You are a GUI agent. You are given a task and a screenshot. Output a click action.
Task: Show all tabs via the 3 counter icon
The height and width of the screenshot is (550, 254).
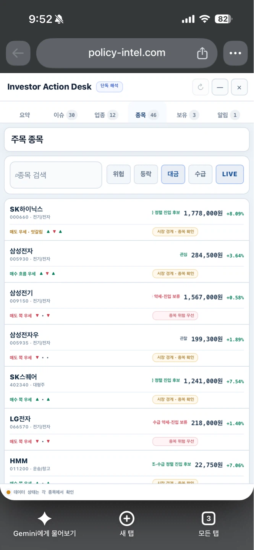click(x=209, y=519)
